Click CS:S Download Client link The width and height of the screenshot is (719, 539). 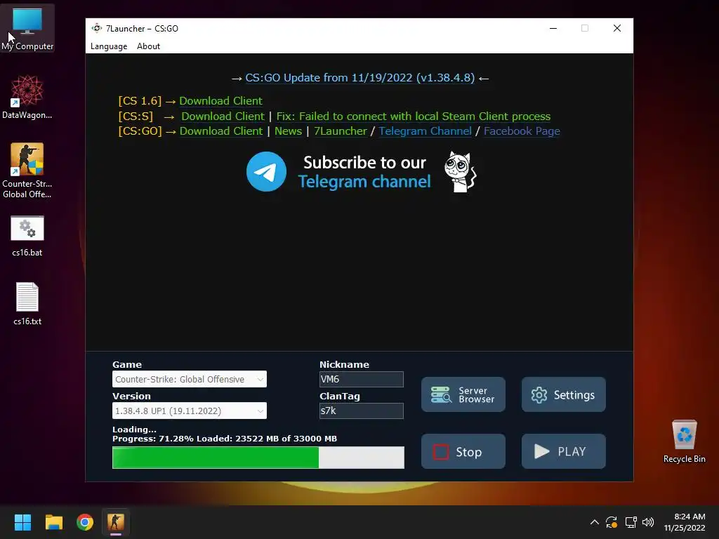pyautogui.click(x=223, y=117)
